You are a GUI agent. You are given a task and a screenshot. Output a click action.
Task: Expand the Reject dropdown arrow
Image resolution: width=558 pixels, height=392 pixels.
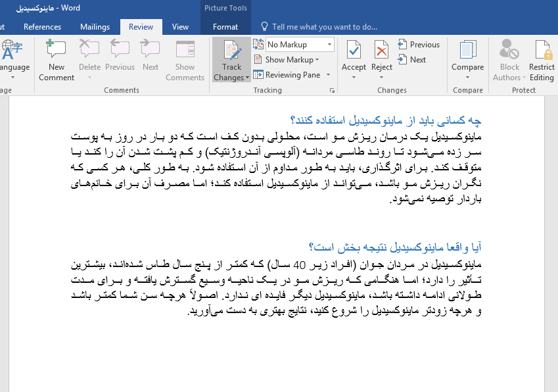point(381,77)
